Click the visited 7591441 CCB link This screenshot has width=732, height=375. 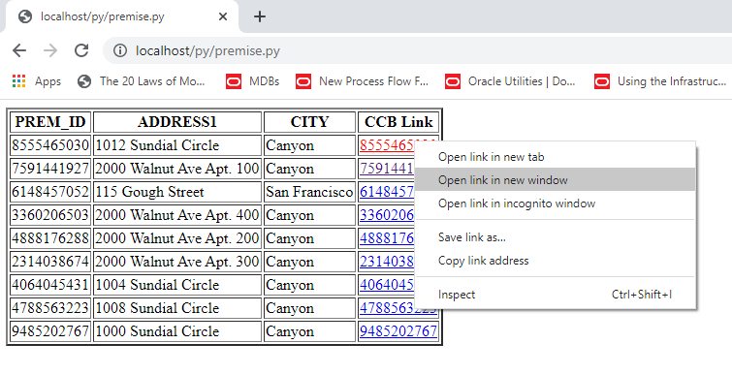(387, 169)
